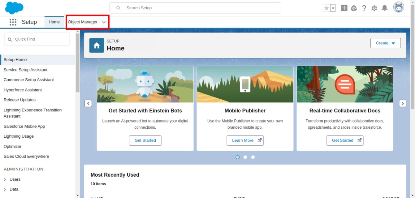The width and height of the screenshot is (415, 198).
Task: Click the Favorites star icon
Action: 326,8
